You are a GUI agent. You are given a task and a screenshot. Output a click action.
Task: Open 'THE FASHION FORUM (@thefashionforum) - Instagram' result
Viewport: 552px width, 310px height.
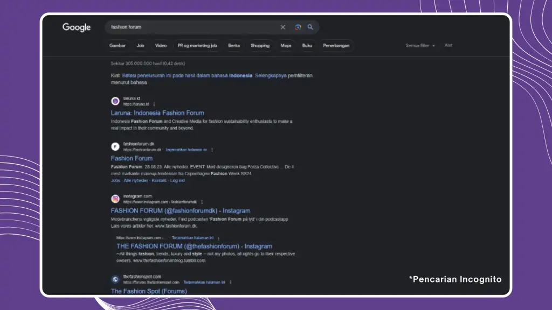point(194,246)
